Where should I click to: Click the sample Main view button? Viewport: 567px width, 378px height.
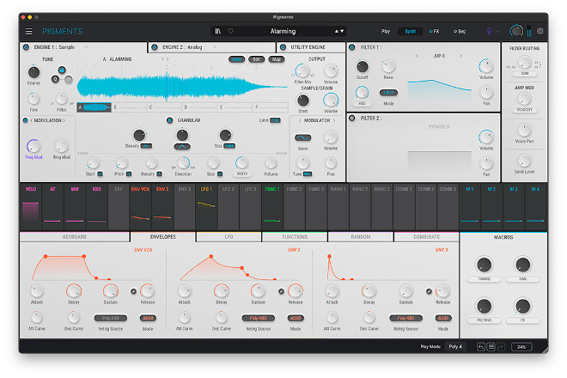point(237,59)
